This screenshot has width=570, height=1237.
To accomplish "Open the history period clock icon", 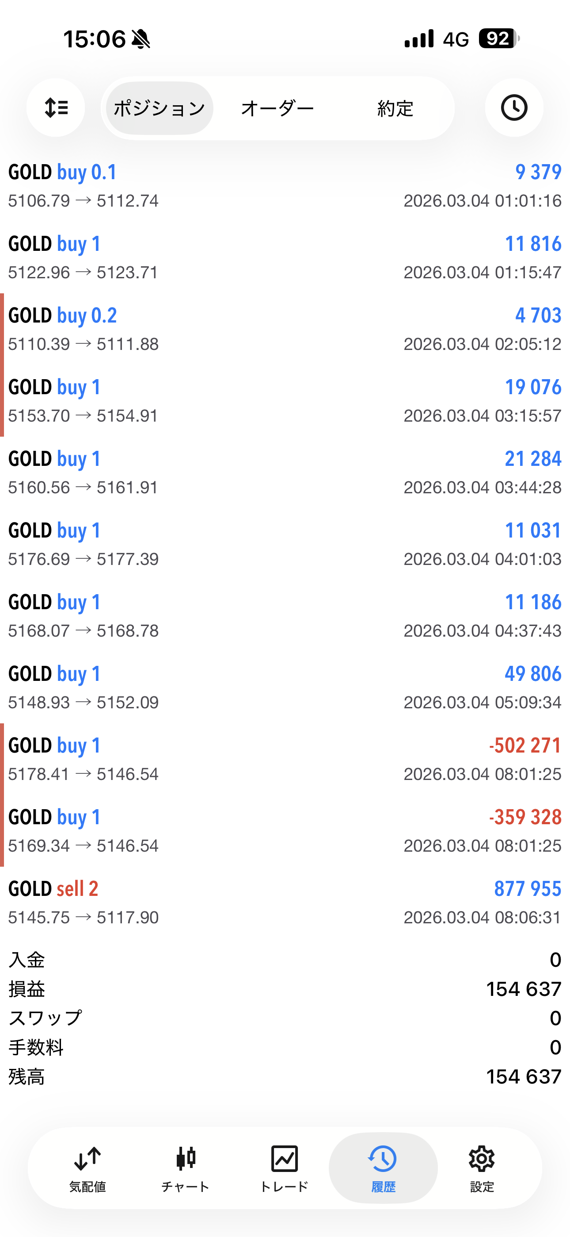I will tap(514, 108).
